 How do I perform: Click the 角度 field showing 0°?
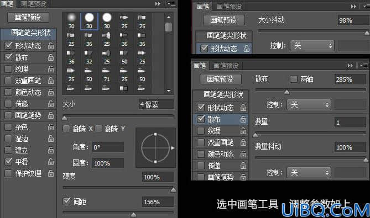click(x=108, y=147)
